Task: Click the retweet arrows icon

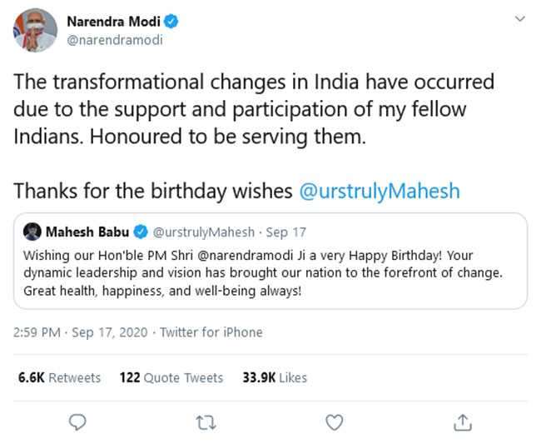Action: point(206,422)
